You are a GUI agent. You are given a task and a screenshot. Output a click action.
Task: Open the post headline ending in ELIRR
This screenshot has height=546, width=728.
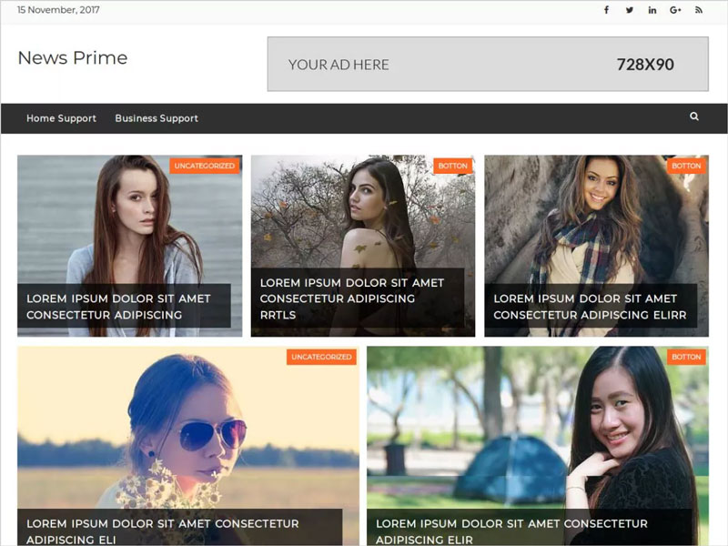click(x=590, y=307)
